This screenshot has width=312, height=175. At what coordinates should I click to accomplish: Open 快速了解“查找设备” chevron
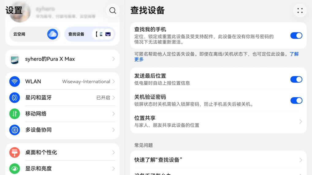(x=301, y=160)
